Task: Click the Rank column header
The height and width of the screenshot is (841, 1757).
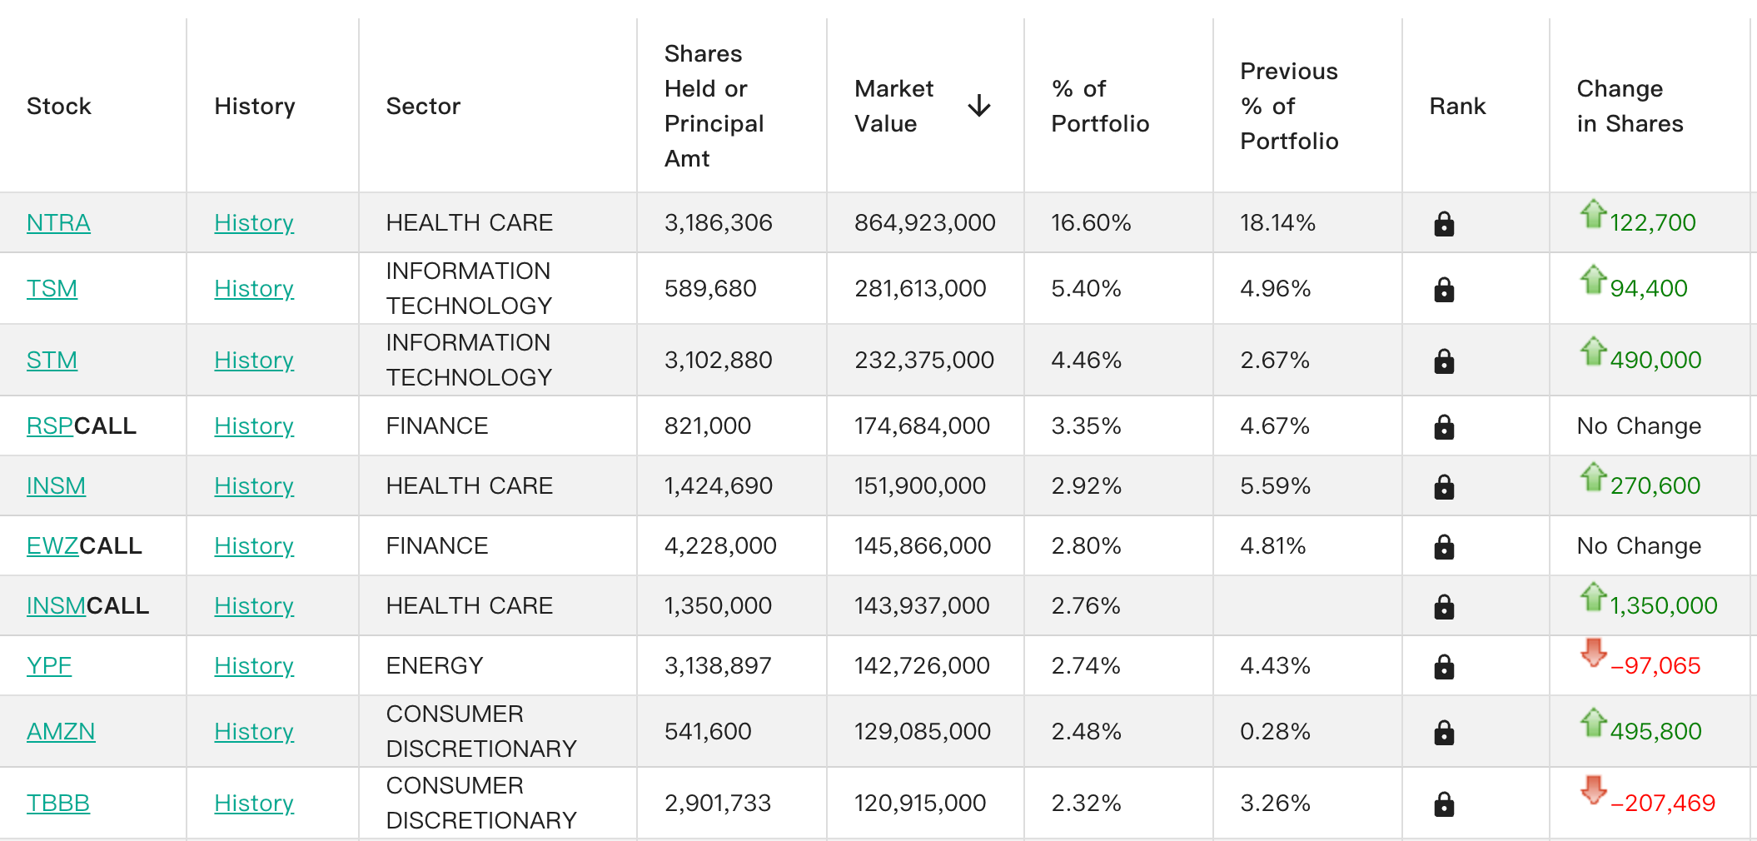Action: (x=1457, y=106)
